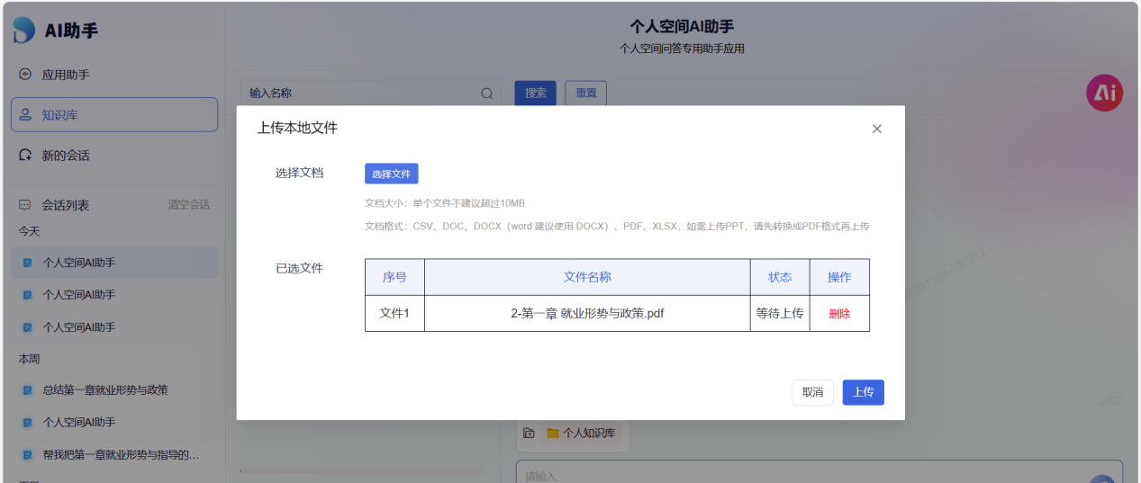
Task: Click the blue 上传 button
Action: point(863,392)
